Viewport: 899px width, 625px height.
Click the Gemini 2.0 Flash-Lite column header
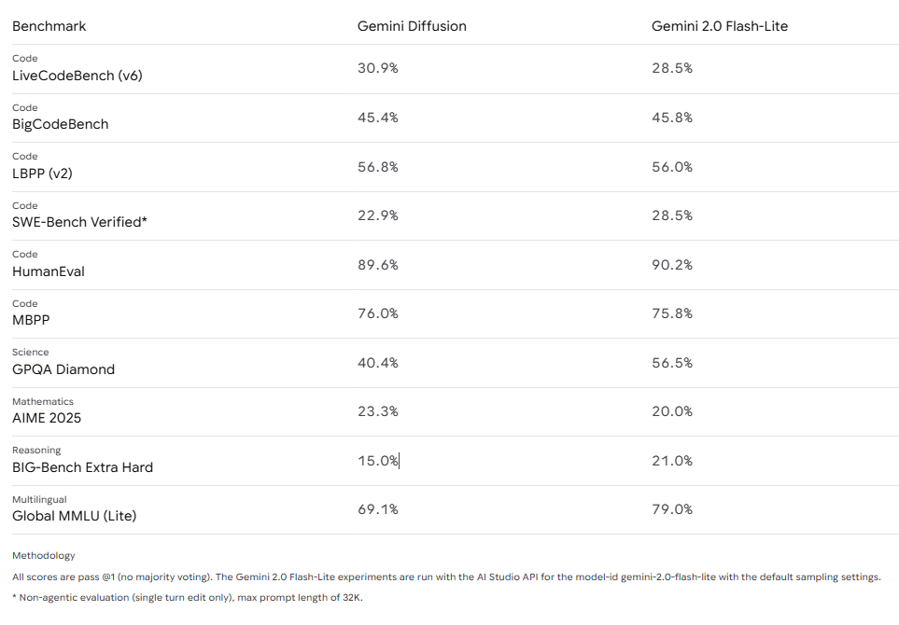pyautogui.click(x=720, y=26)
